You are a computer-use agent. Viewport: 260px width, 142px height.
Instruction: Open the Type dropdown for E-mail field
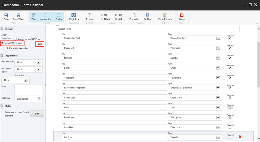point(218,68)
